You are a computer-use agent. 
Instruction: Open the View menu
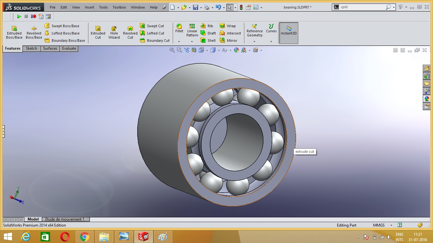tap(76, 7)
